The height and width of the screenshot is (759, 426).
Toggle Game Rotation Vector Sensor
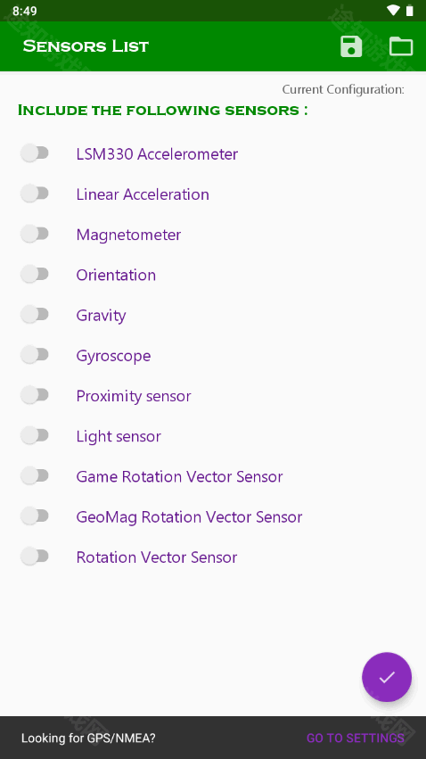(x=35, y=476)
